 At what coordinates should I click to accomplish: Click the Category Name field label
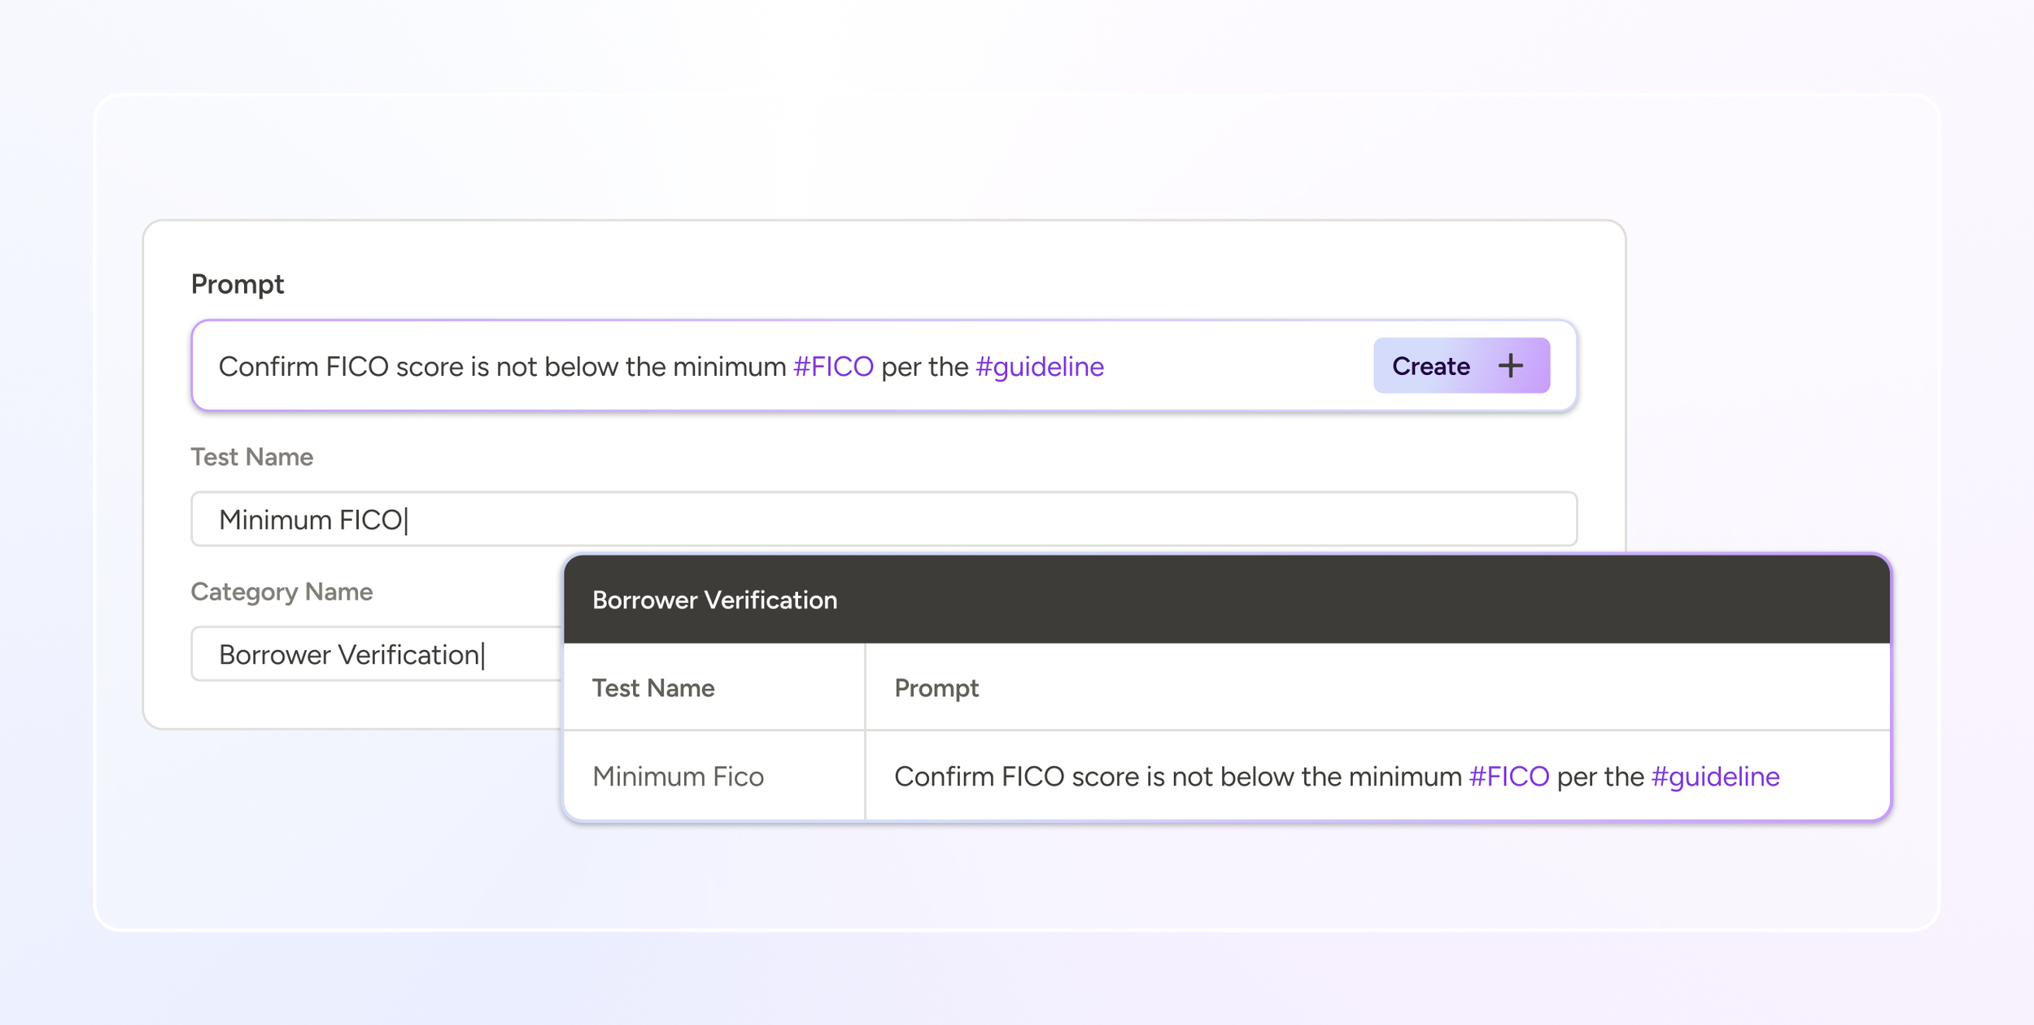(282, 591)
